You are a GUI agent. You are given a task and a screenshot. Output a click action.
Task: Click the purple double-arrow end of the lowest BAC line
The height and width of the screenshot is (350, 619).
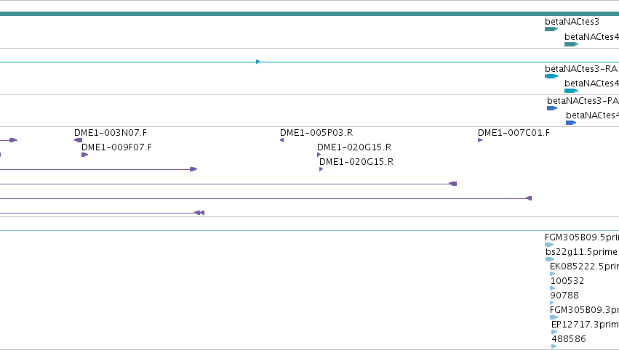click(199, 213)
